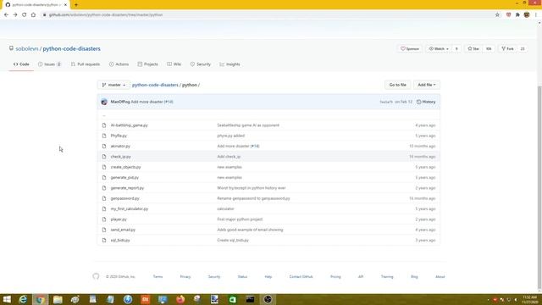Click the Sponsor button
The width and height of the screenshot is (542, 305).
(x=410, y=49)
